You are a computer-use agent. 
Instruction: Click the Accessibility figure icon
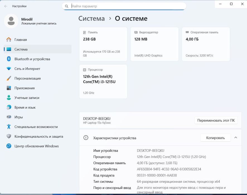(9, 126)
